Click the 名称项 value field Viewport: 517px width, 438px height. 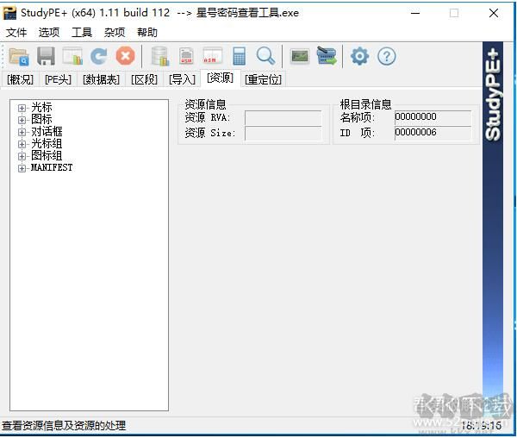tap(433, 117)
